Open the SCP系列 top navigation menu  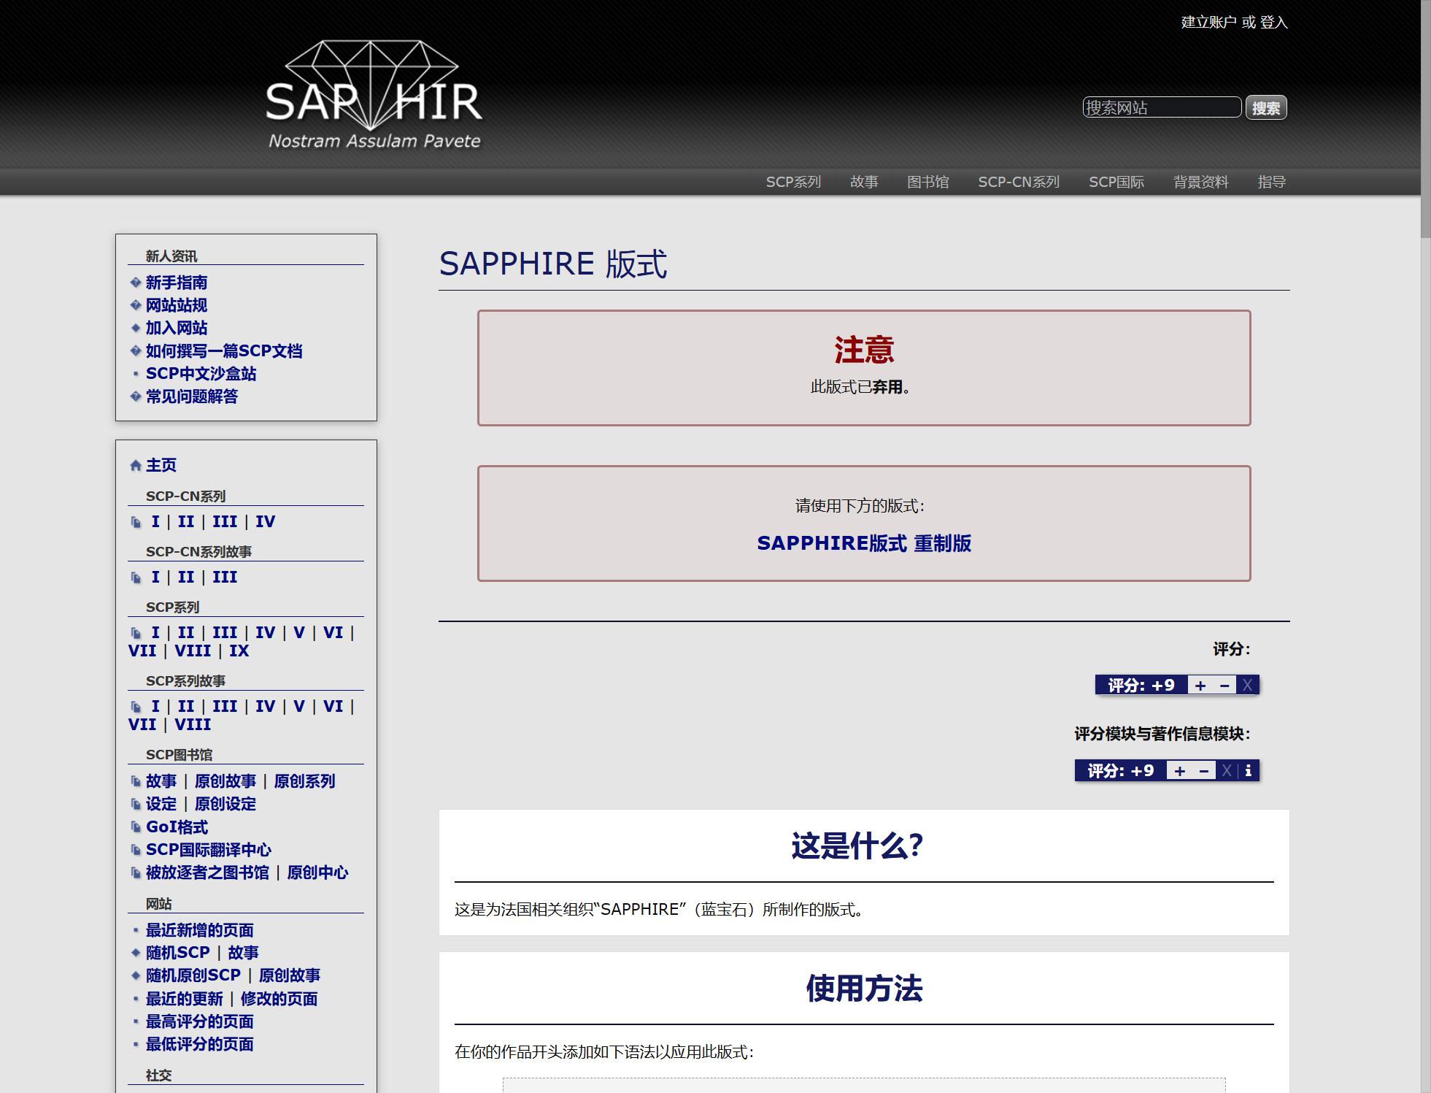tap(793, 182)
